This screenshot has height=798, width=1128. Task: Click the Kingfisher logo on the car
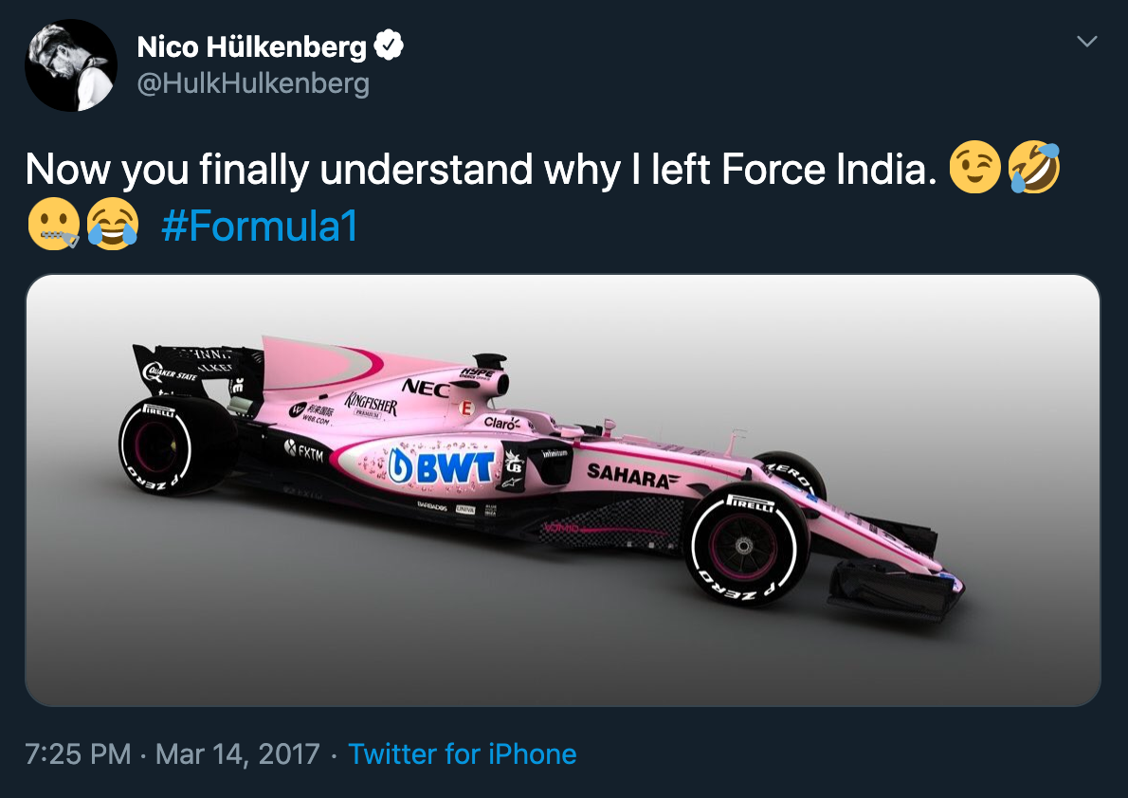tap(371, 406)
